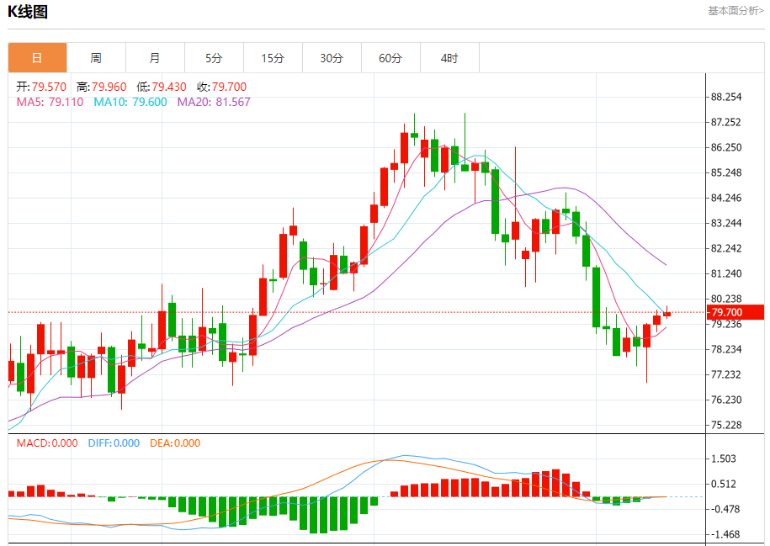Viewport: 770px width, 546px height.
Task: Click the MA5: 79.110 label
Action: [50, 102]
